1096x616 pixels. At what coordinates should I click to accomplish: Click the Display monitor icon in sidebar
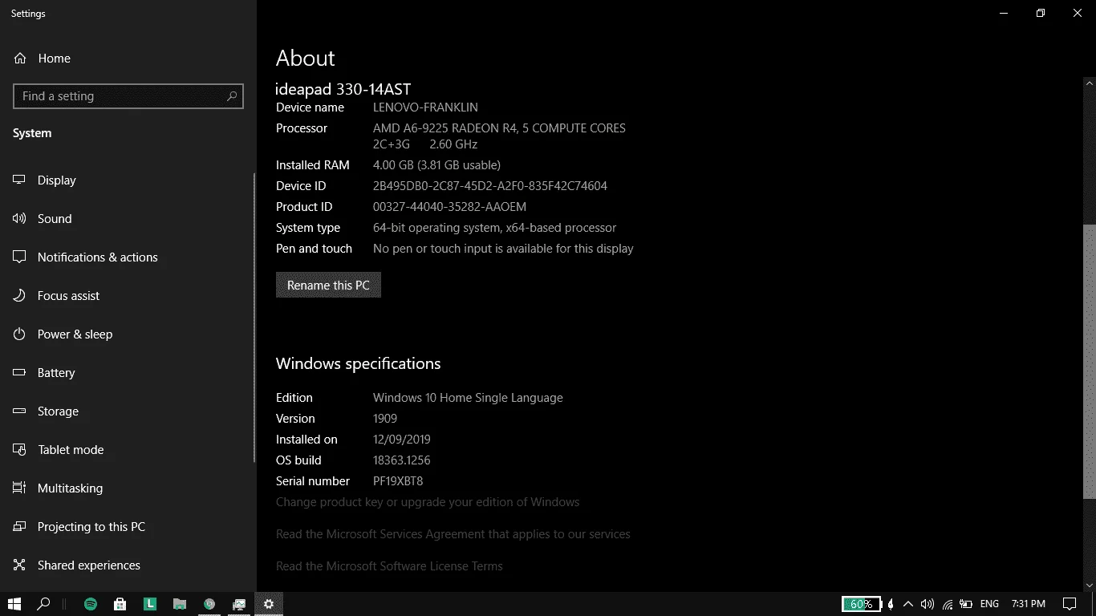(x=19, y=180)
